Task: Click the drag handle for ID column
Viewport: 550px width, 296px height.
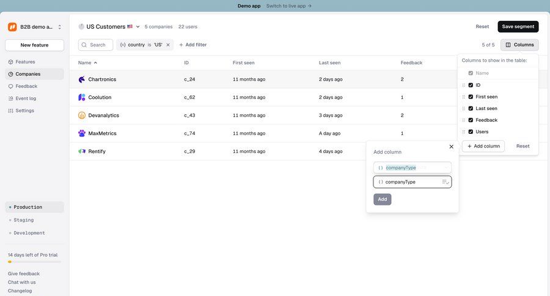Action: click(464, 85)
